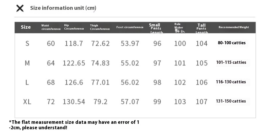Click the Recommended Weight column header

pos(234,27)
